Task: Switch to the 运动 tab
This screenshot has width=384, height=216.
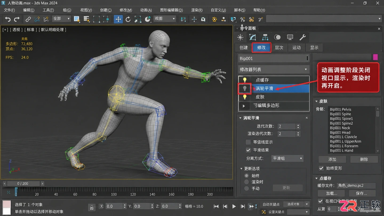Action: tap(297, 47)
